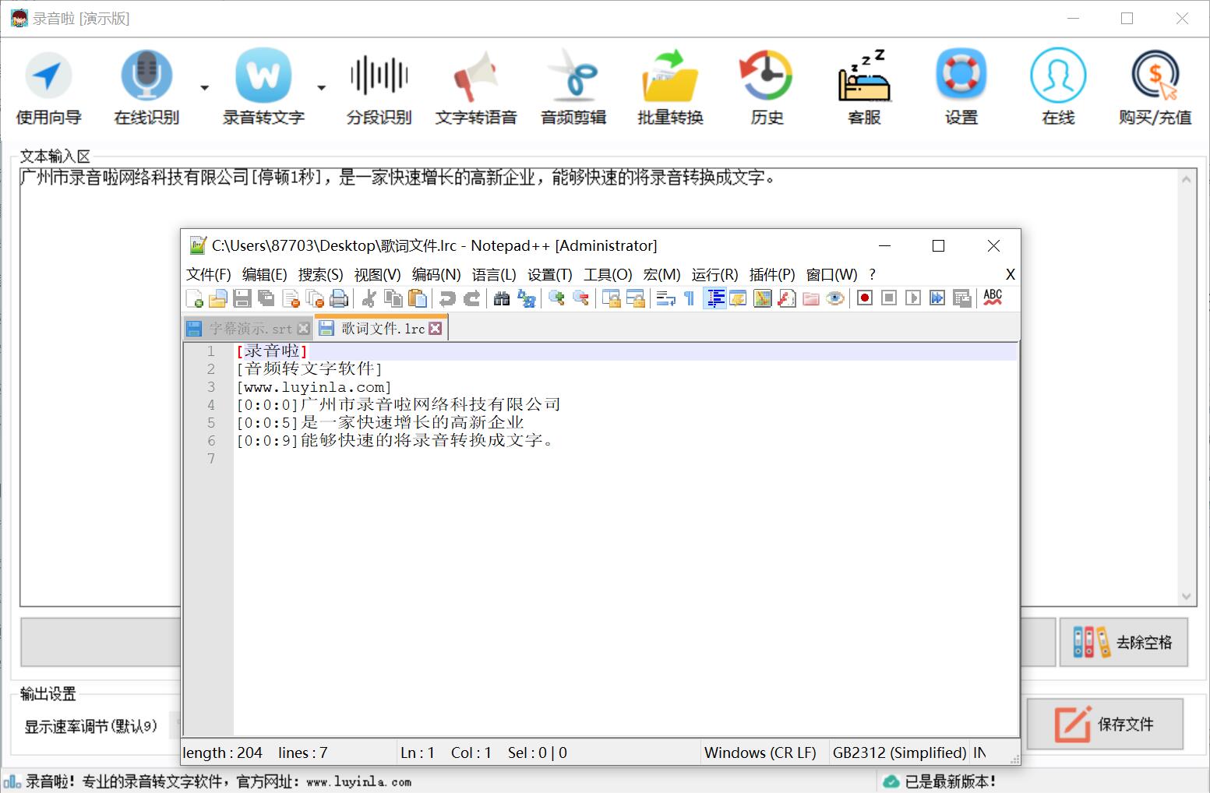Click Notepad++ Cut scissors icon
Screen dimensions: 1210x793
click(x=369, y=298)
